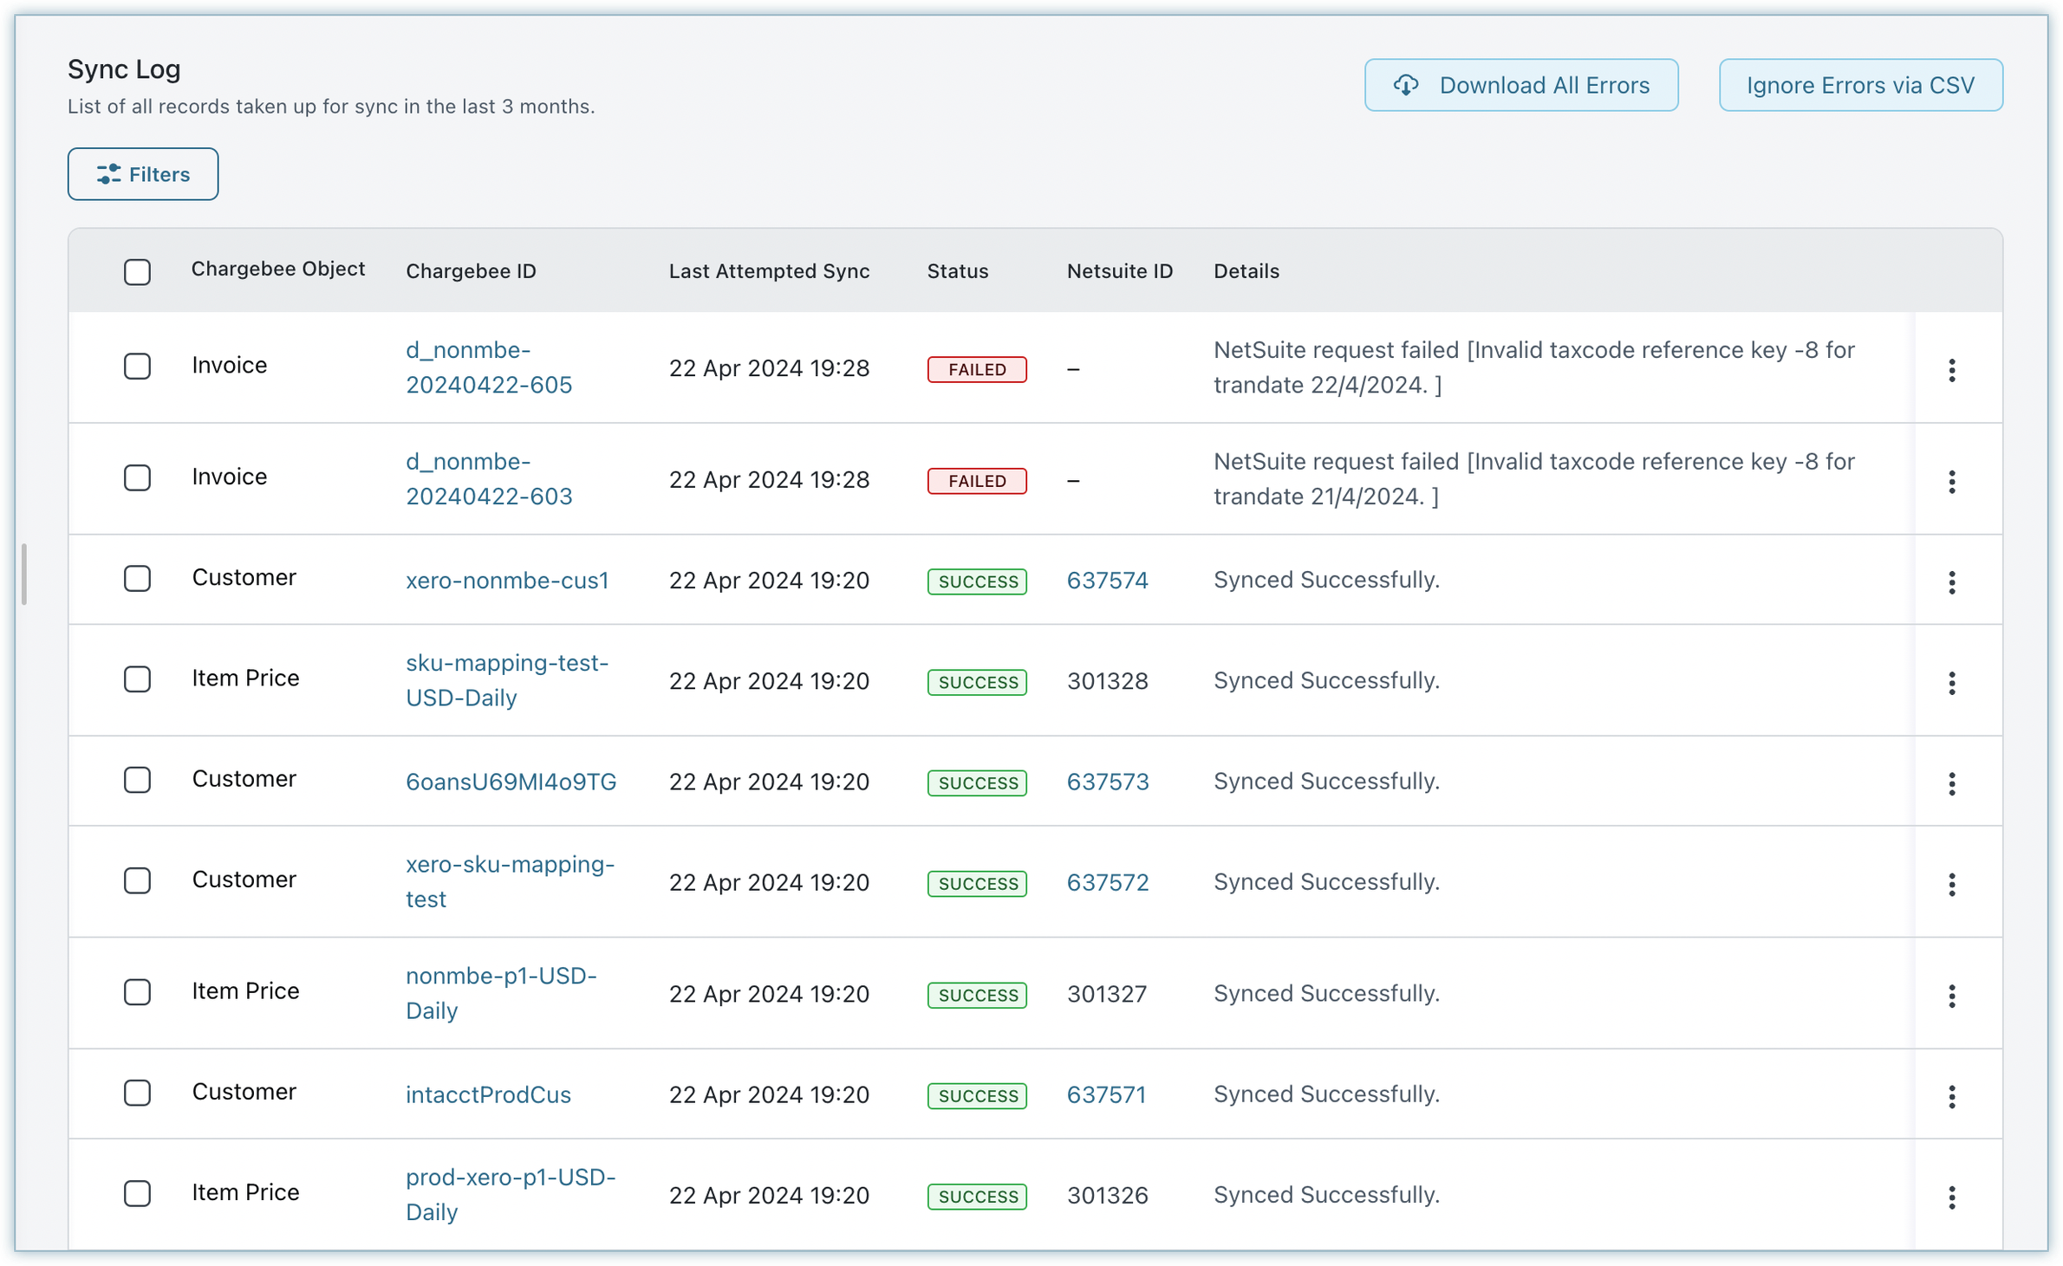This screenshot has height=1266, width=2063.
Task: Open three-dot menu for prod-xero-p1-USD-Daily row
Action: point(1951,1197)
